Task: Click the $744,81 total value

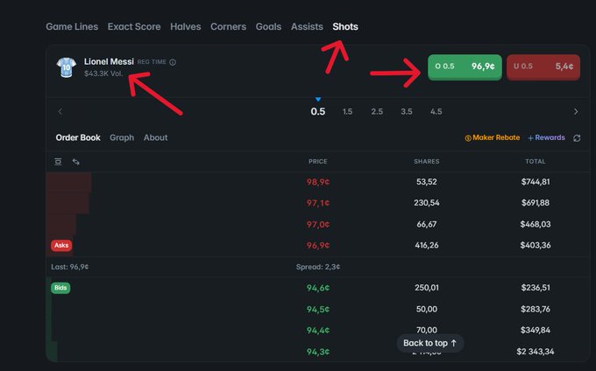Action: 536,182
